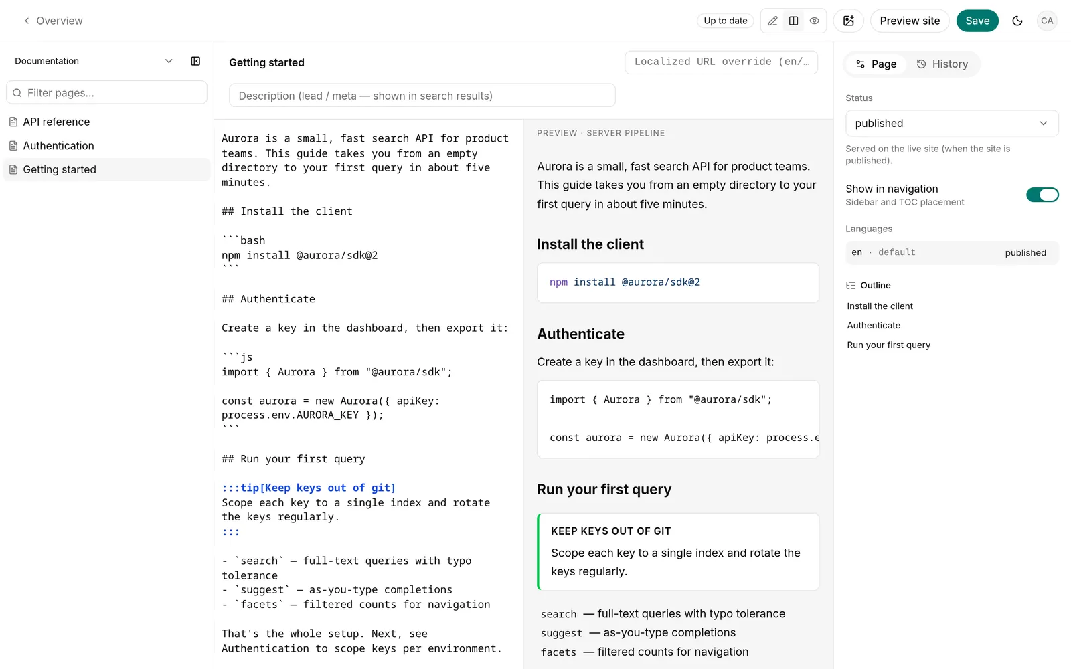
Task: Jump to Install the client outline entry
Action: [x=880, y=306]
